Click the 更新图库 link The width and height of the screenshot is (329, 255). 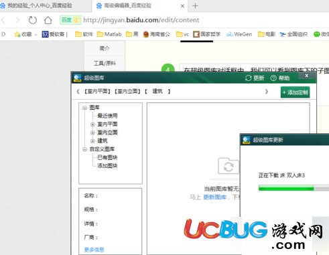[x=214, y=197]
